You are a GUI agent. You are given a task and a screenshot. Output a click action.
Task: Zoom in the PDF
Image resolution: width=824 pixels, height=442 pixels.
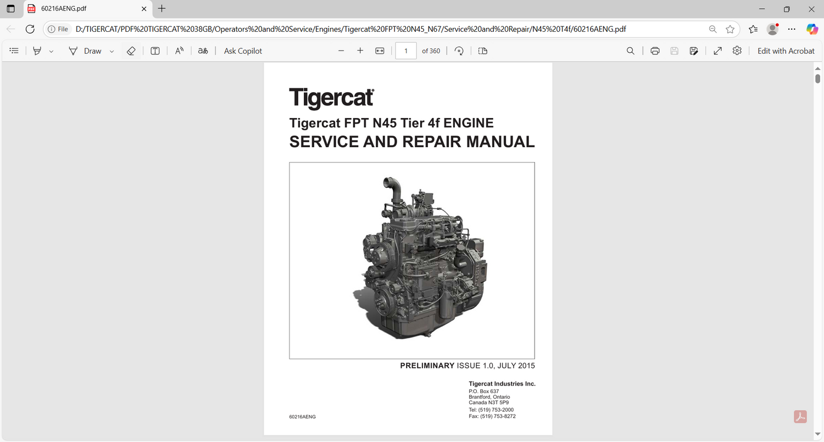point(360,51)
